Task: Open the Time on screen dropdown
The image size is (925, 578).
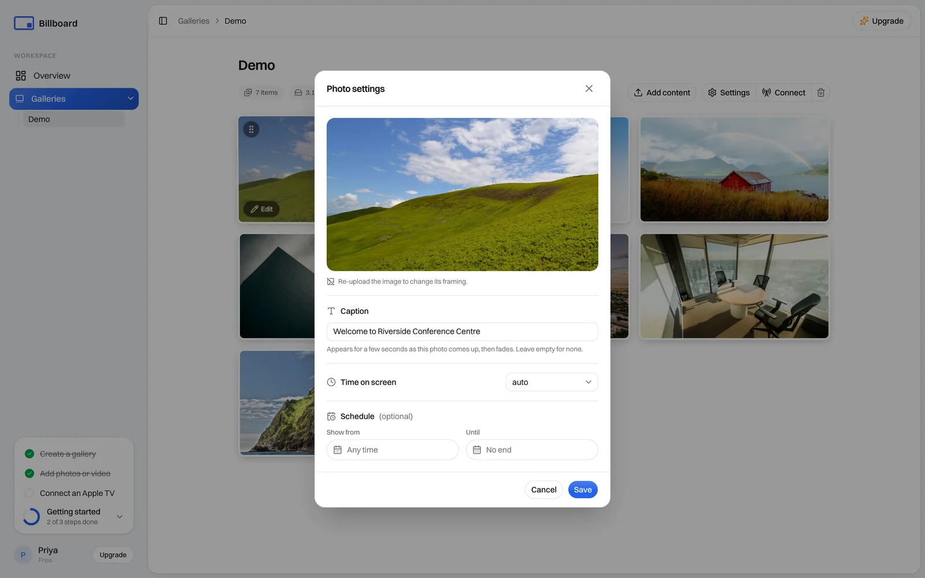Action: (552, 382)
